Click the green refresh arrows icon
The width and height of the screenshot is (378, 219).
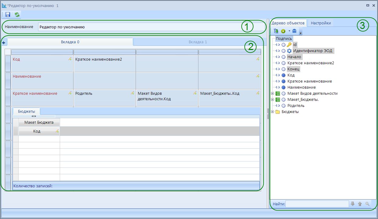pos(17,15)
